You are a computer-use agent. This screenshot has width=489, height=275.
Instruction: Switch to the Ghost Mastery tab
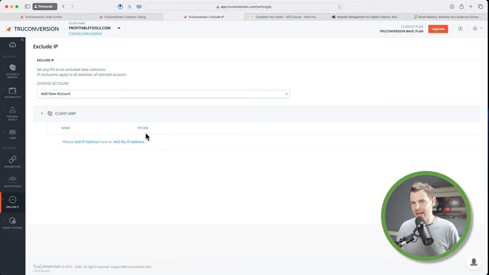447,17
